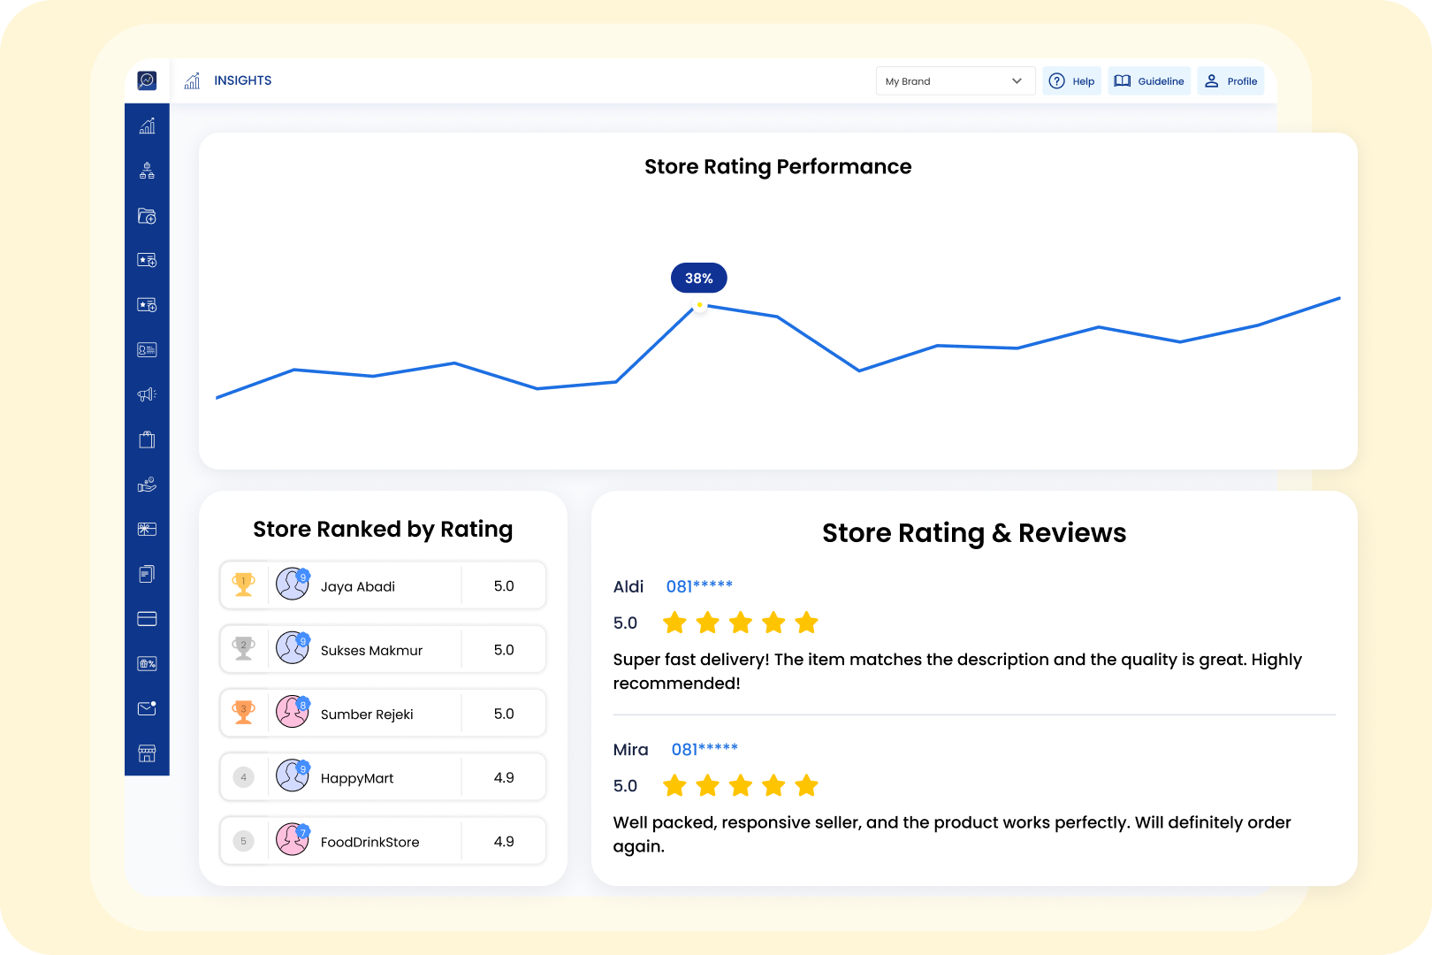Open the organization hierarchy icon in the sidebar
The width and height of the screenshot is (1432, 955).
click(x=147, y=171)
